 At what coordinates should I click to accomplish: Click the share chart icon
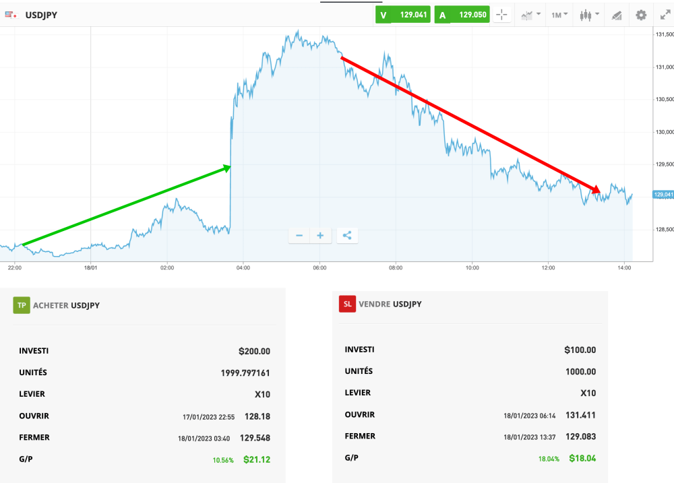click(x=347, y=235)
